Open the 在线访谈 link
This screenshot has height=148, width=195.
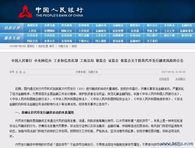pyautogui.click(x=67, y=35)
